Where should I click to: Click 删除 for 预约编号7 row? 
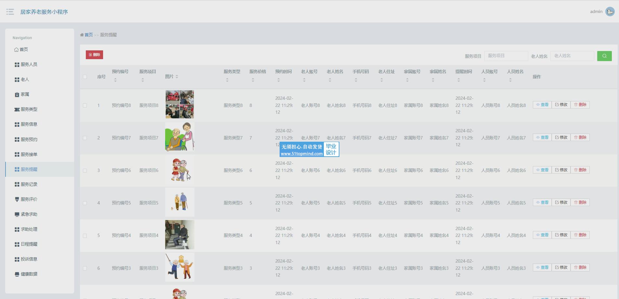pos(580,137)
